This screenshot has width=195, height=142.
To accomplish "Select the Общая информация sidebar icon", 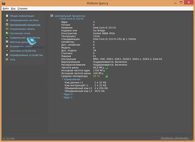I will point(7,16).
